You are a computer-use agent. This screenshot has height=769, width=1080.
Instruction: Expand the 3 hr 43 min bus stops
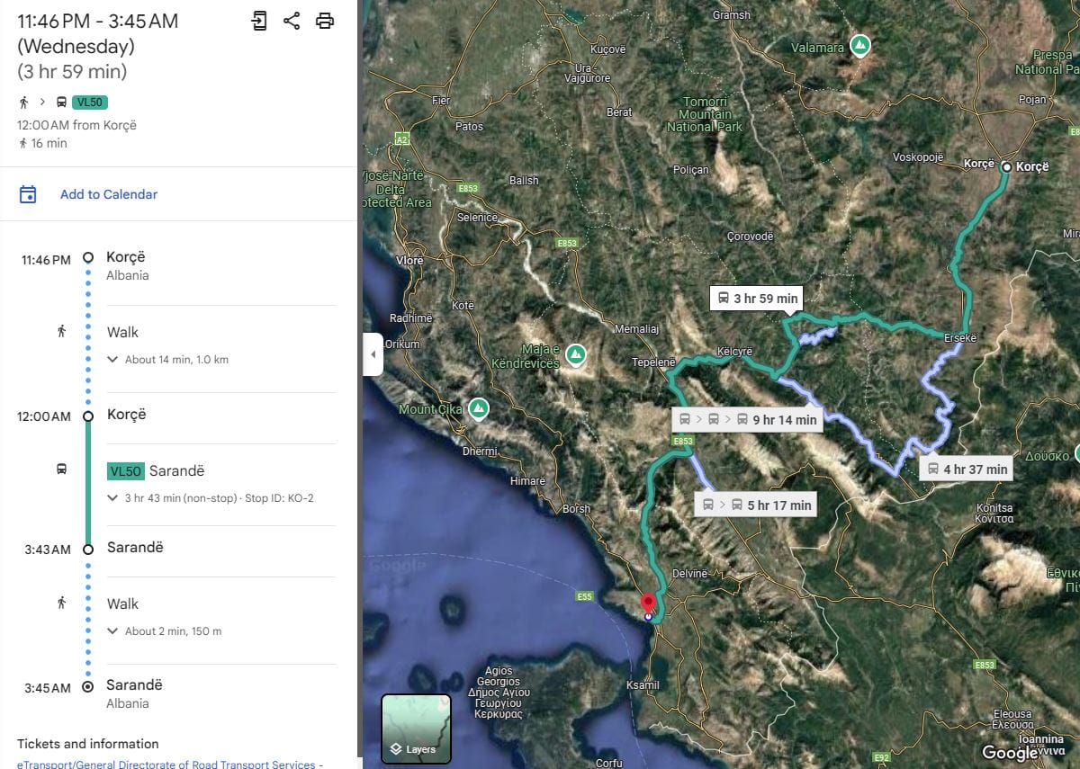pyautogui.click(x=210, y=498)
